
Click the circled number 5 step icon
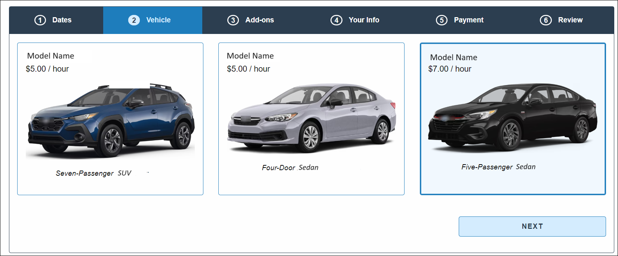(x=442, y=20)
